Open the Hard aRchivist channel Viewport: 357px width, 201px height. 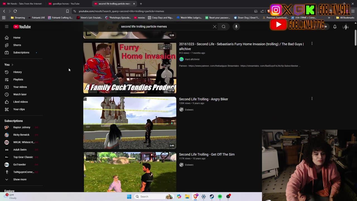pyautogui.click(x=192, y=59)
